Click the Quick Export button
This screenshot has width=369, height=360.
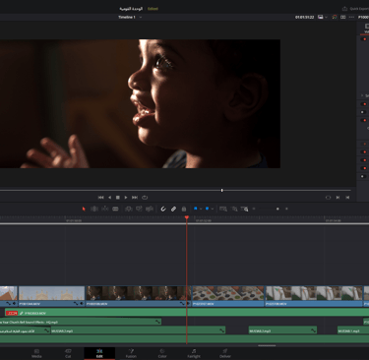point(355,9)
